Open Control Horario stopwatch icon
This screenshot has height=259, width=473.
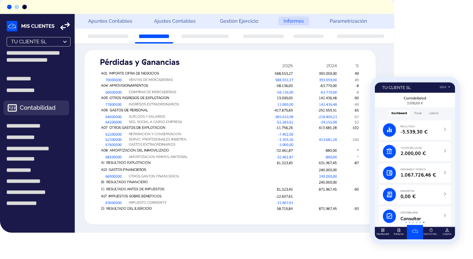coord(431,231)
